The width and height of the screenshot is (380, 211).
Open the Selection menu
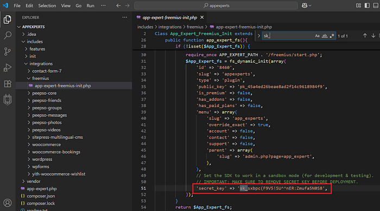[x=47, y=5]
